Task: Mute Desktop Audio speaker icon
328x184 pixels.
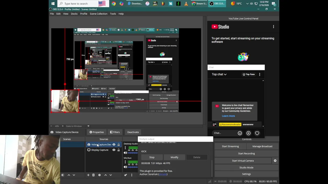Action: [126, 153]
